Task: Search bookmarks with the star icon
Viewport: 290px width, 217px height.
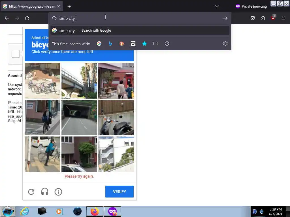Action: (144, 44)
